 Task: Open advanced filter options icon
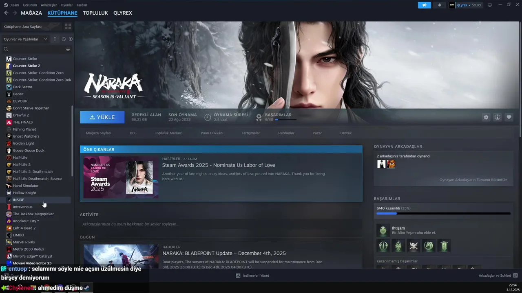[68, 49]
